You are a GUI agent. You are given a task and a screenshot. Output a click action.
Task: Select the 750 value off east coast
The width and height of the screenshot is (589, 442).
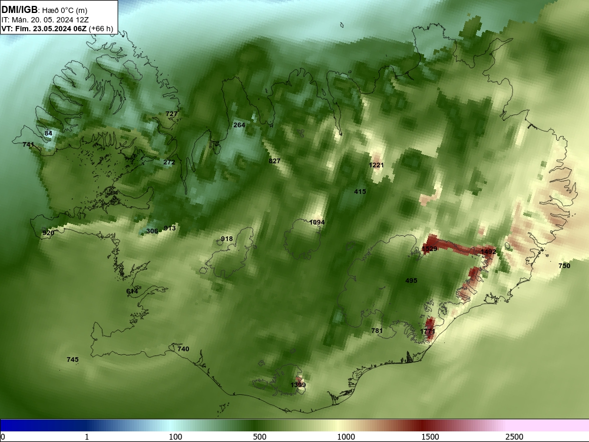(564, 266)
